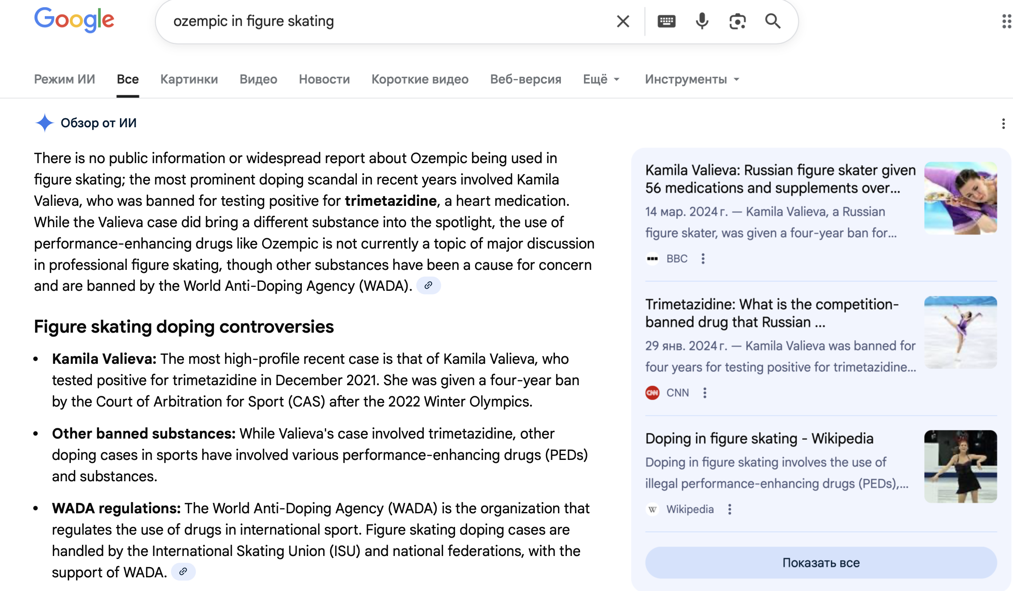Open the Google apps grid icon
1013x591 pixels.
pyautogui.click(x=1007, y=21)
